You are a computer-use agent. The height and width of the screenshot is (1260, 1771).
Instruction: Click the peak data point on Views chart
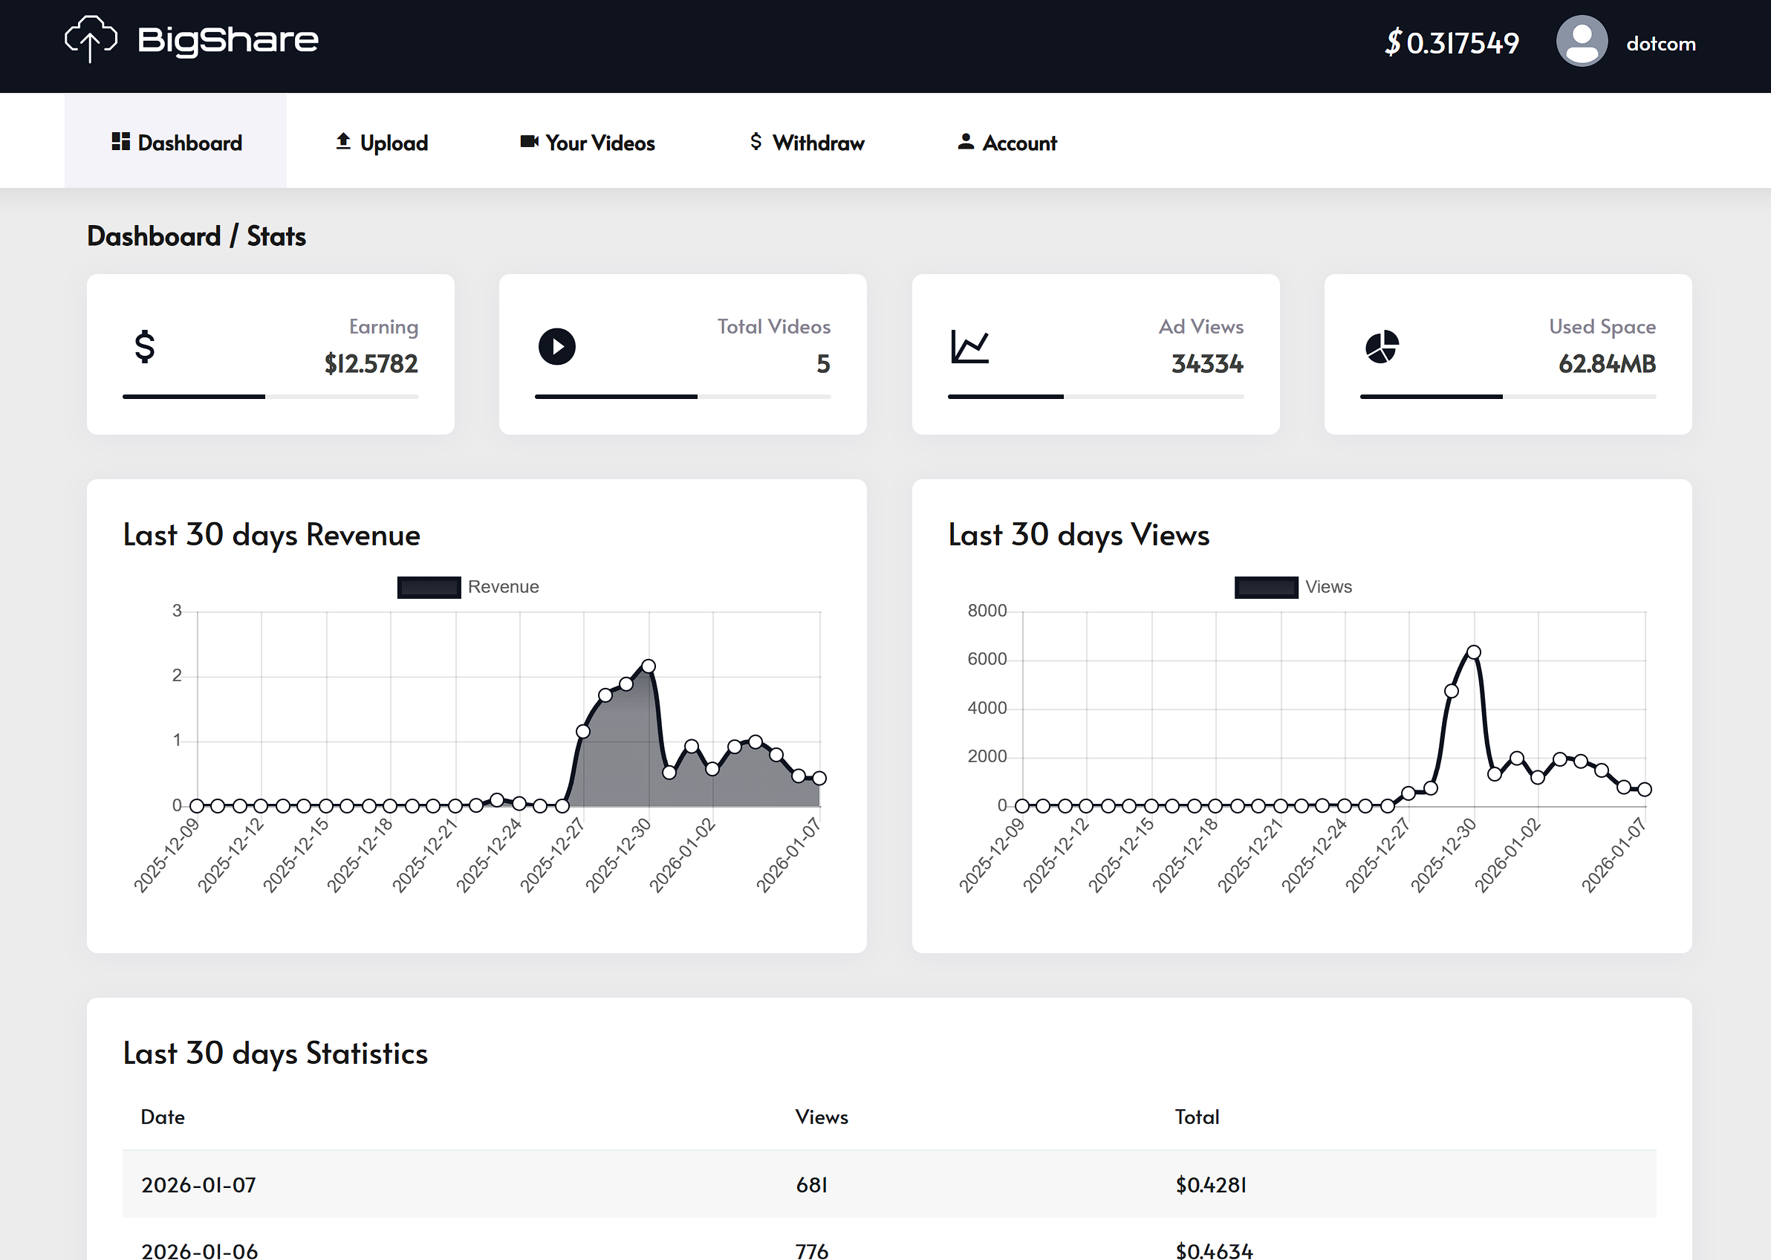pos(1474,652)
